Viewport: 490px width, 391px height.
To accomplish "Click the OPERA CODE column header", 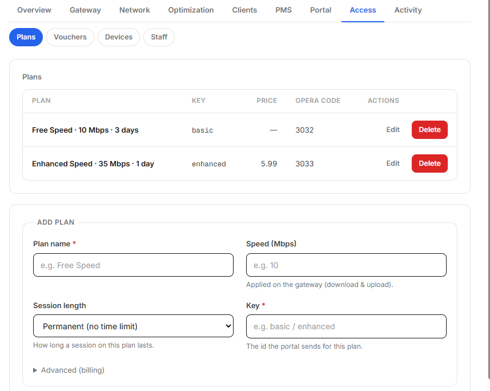I will 318,101.
